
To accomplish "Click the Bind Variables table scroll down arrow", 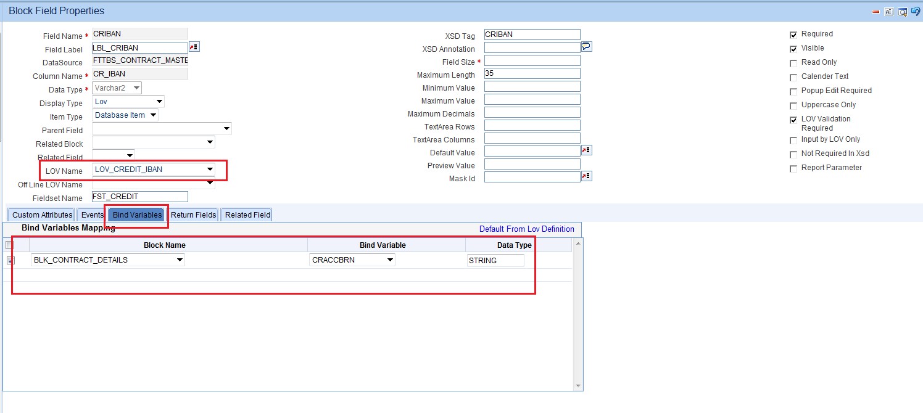I will pos(578,385).
